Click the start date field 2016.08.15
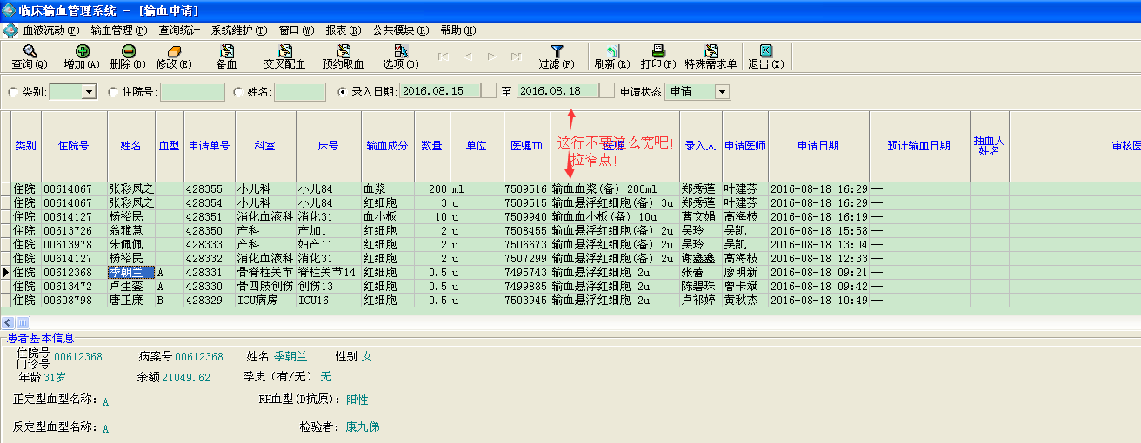Image resolution: width=1141 pixels, height=443 pixels. pos(440,90)
